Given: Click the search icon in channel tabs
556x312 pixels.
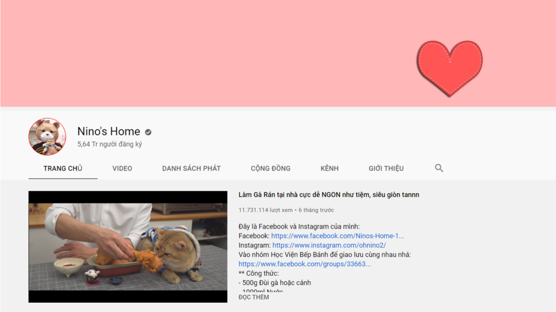Looking at the screenshot, I should tap(439, 168).
